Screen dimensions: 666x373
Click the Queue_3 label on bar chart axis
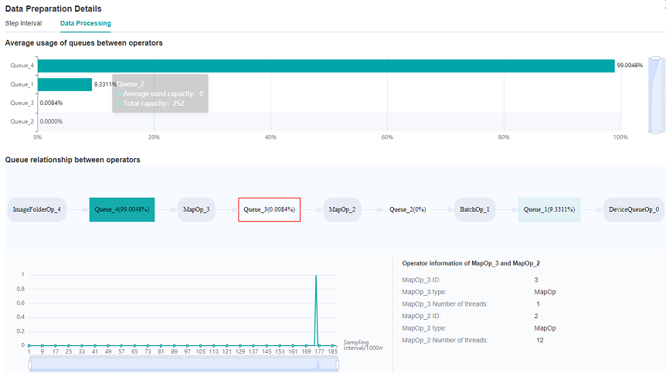tap(22, 103)
